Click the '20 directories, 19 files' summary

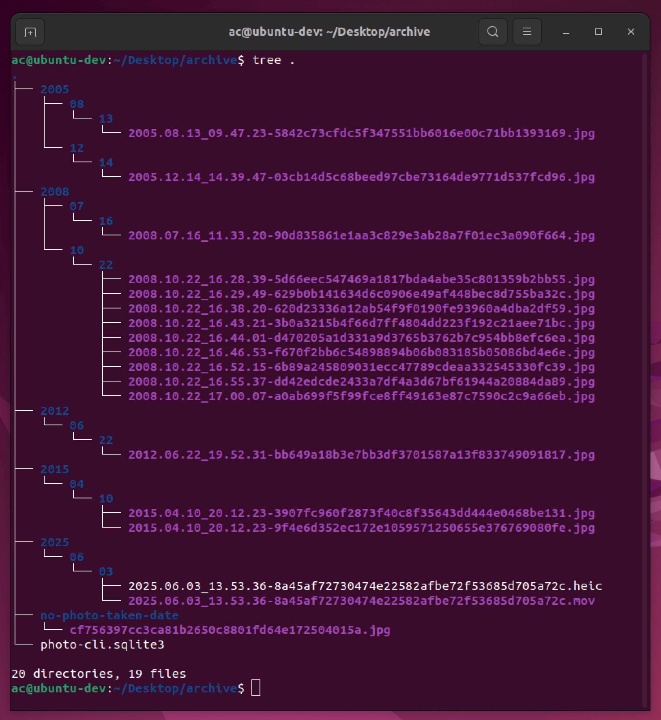[99, 674]
